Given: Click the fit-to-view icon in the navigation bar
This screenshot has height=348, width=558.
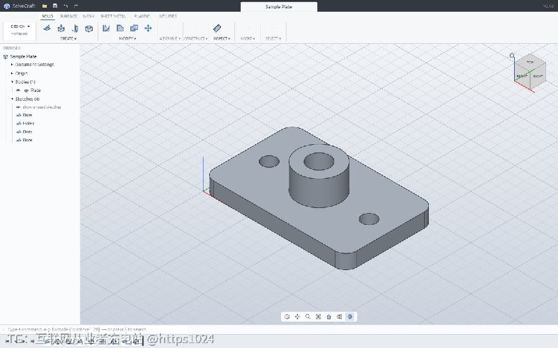Looking at the screenshot, I should [x=319, y=317].
